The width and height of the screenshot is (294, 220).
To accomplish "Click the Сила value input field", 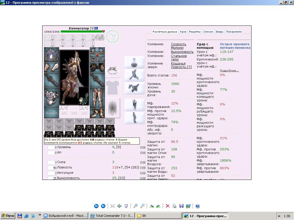I will [52, 162].
